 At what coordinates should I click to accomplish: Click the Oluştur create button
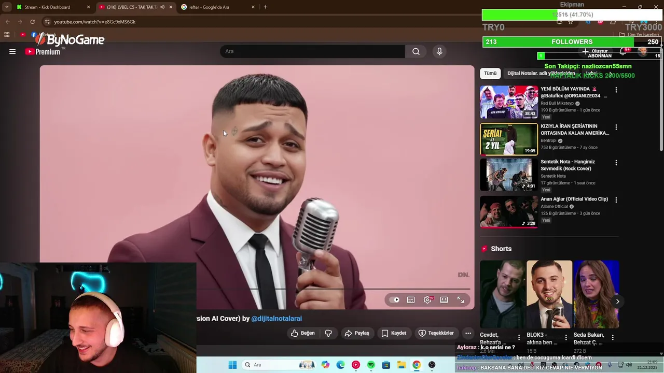pos(595,51)
